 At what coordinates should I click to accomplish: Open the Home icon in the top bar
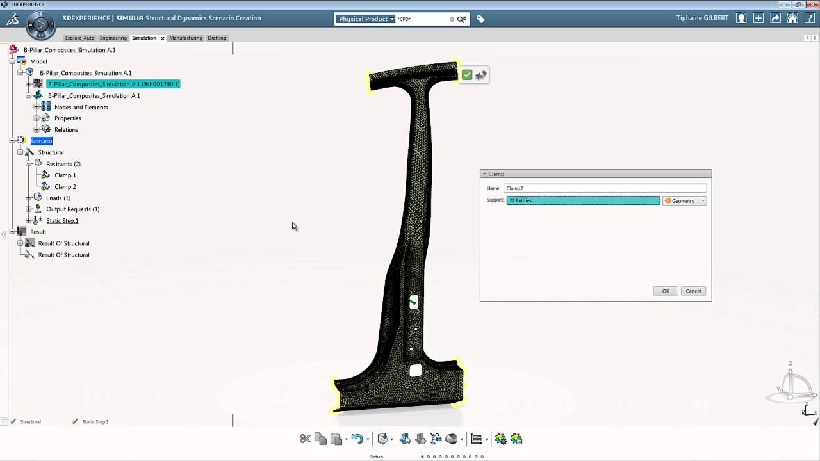[793, 19]
